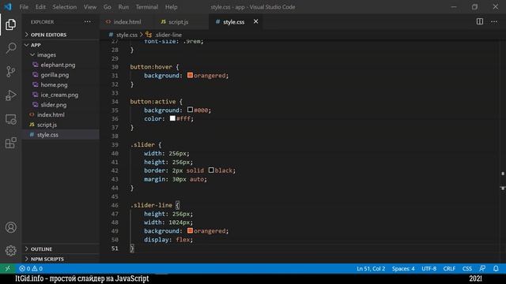The height and width of the screenshot is (284, 506).
Task: Click button:hover selector on line 30
Action: pyautogui.click(x=151, y=67)
